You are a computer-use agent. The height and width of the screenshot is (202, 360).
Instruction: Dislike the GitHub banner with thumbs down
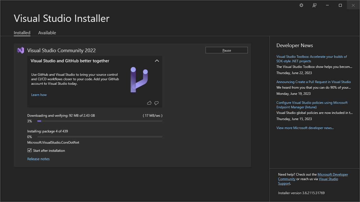coord(157,103)
